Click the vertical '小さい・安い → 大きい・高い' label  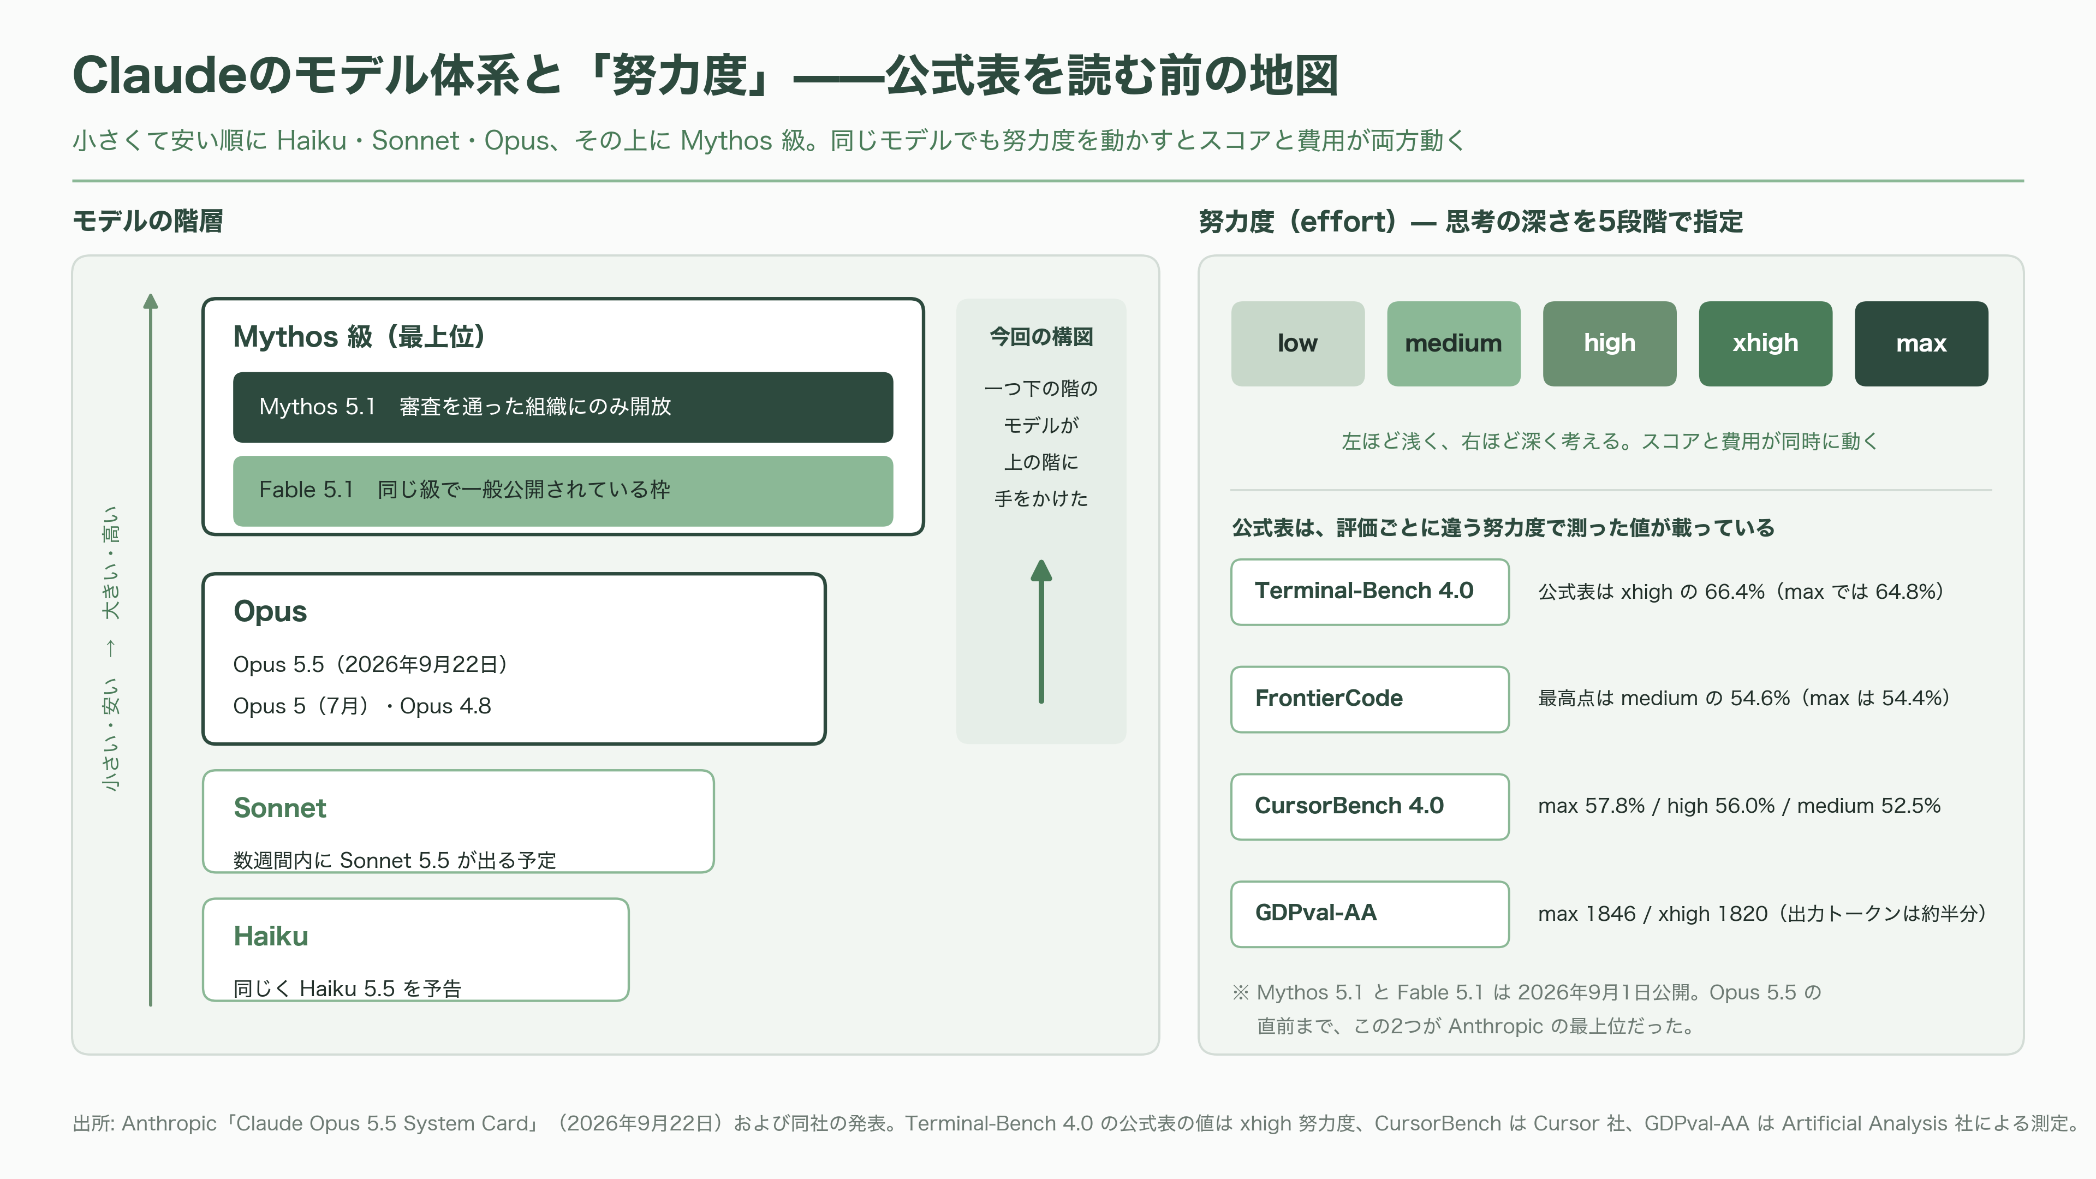pos(111,648)
